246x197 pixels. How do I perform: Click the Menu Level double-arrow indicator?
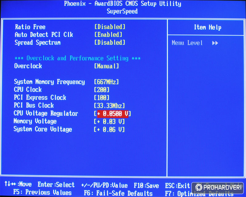coord(215,43)
